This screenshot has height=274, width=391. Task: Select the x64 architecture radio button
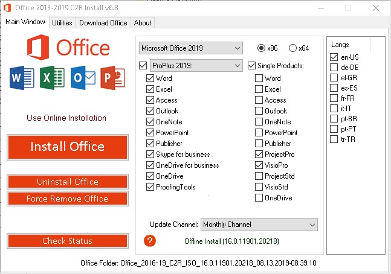click(x=292, y=48)
